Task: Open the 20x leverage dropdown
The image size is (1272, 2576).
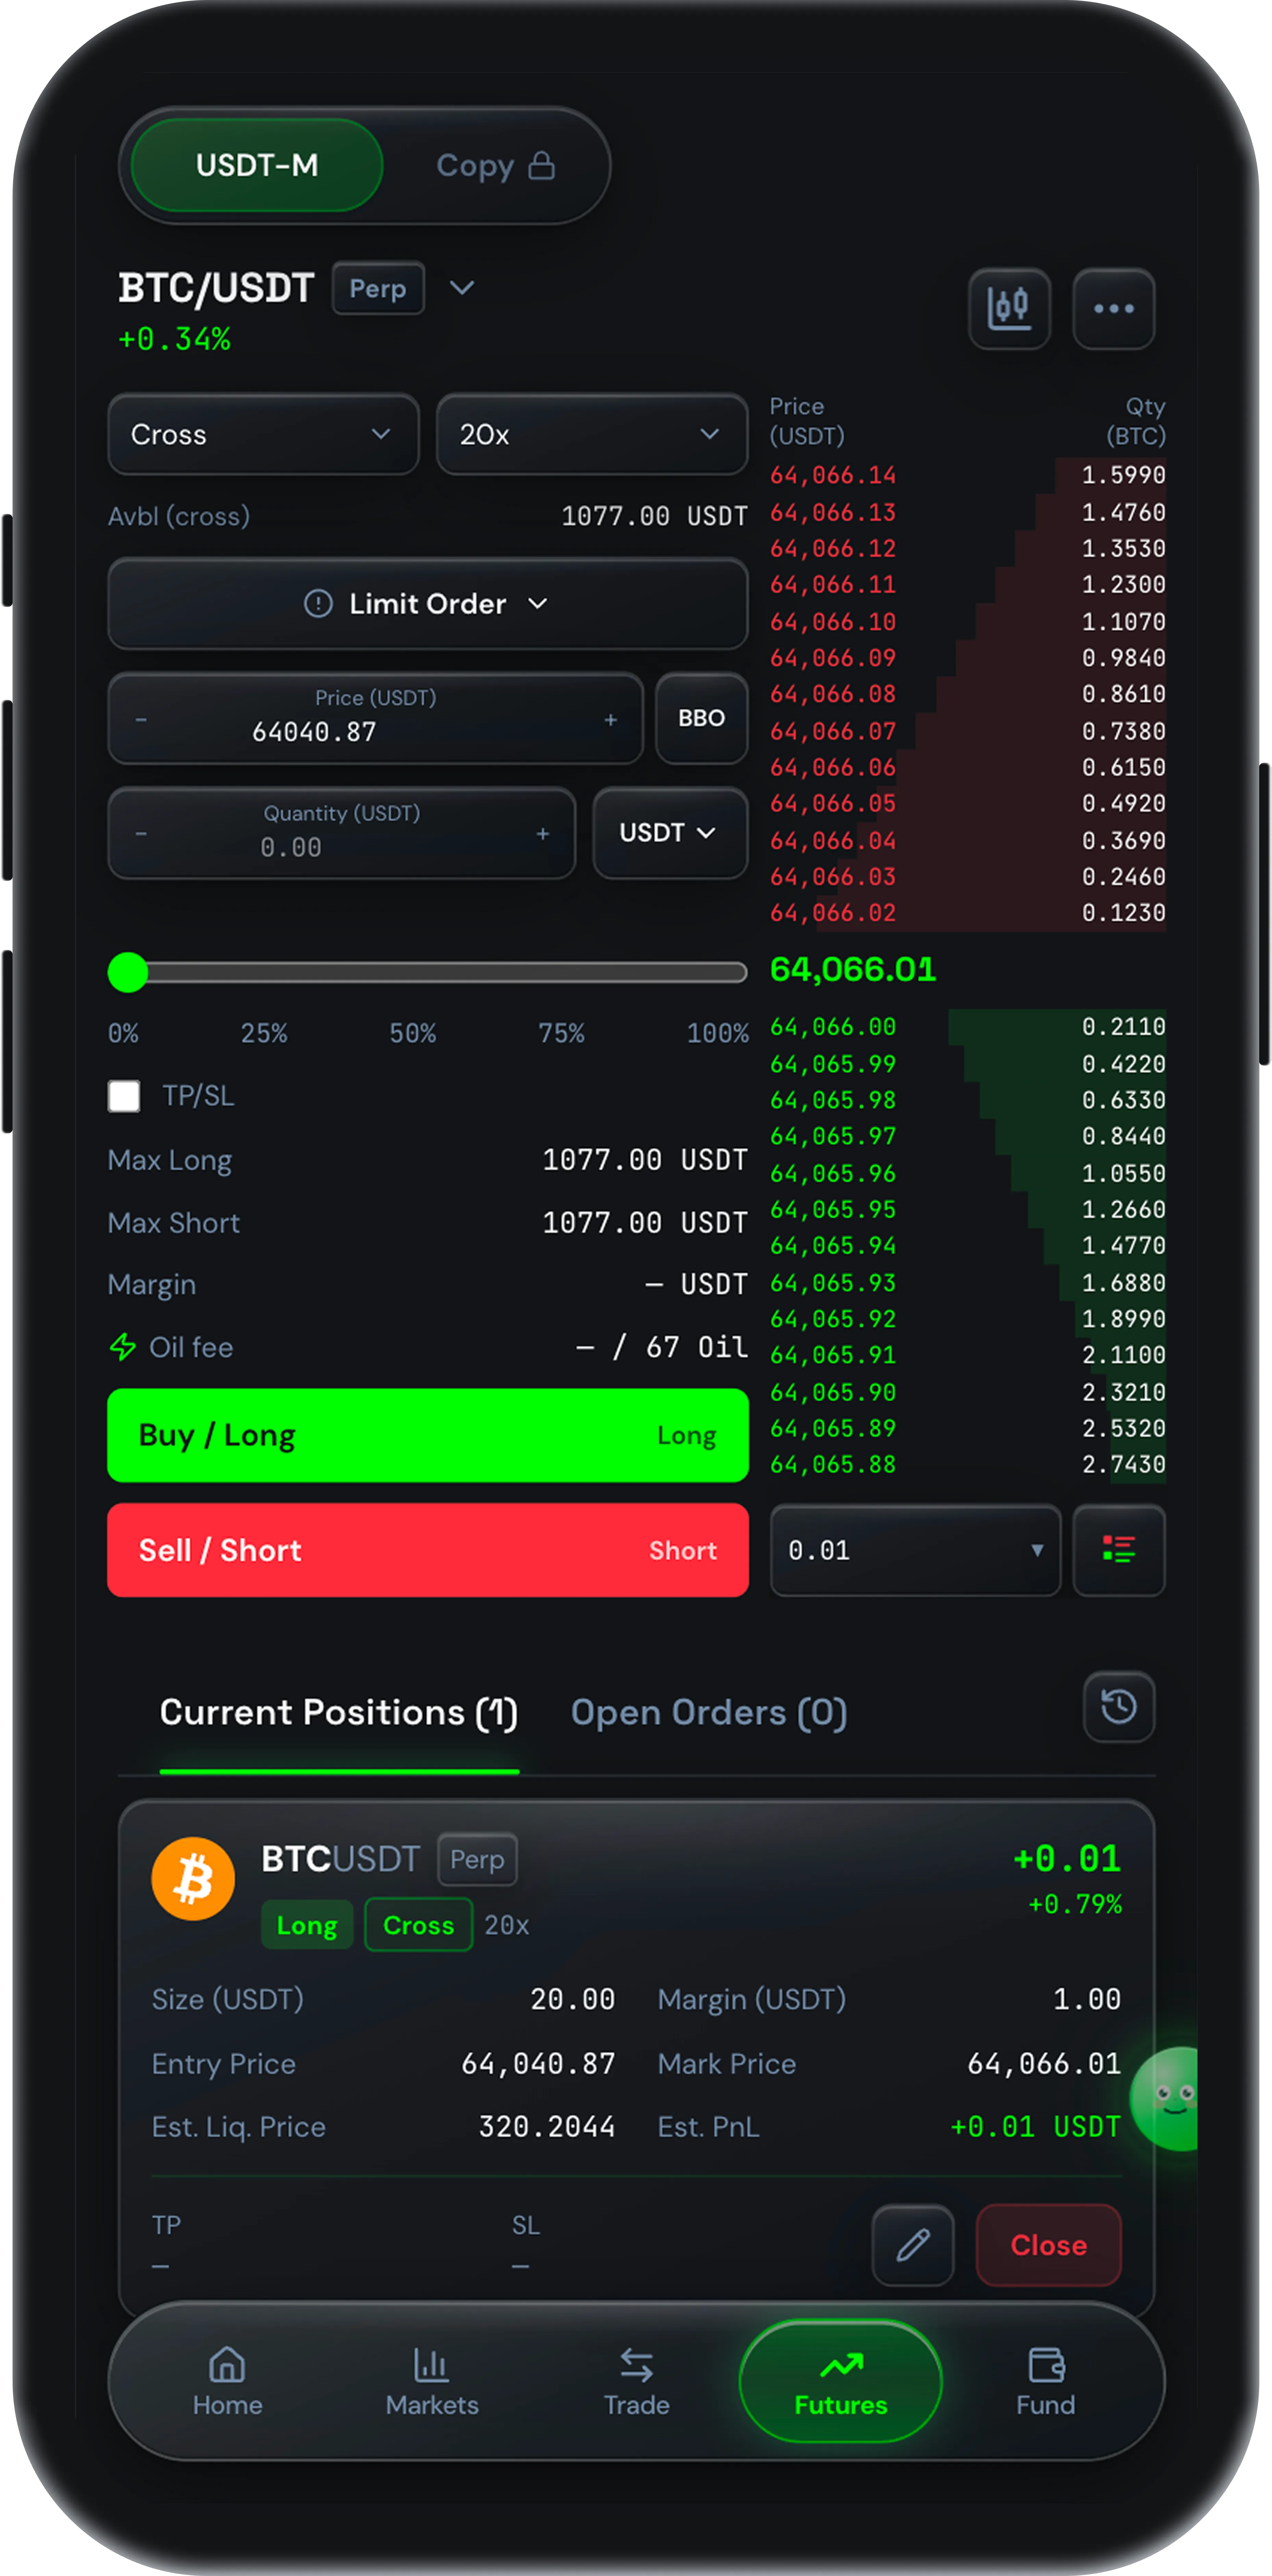Action: (x=592, y=434)
